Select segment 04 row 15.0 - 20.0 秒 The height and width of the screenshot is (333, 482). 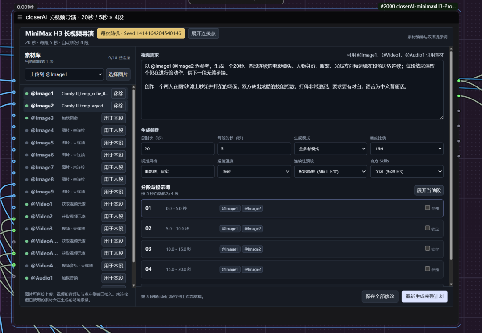pos(292,269)
